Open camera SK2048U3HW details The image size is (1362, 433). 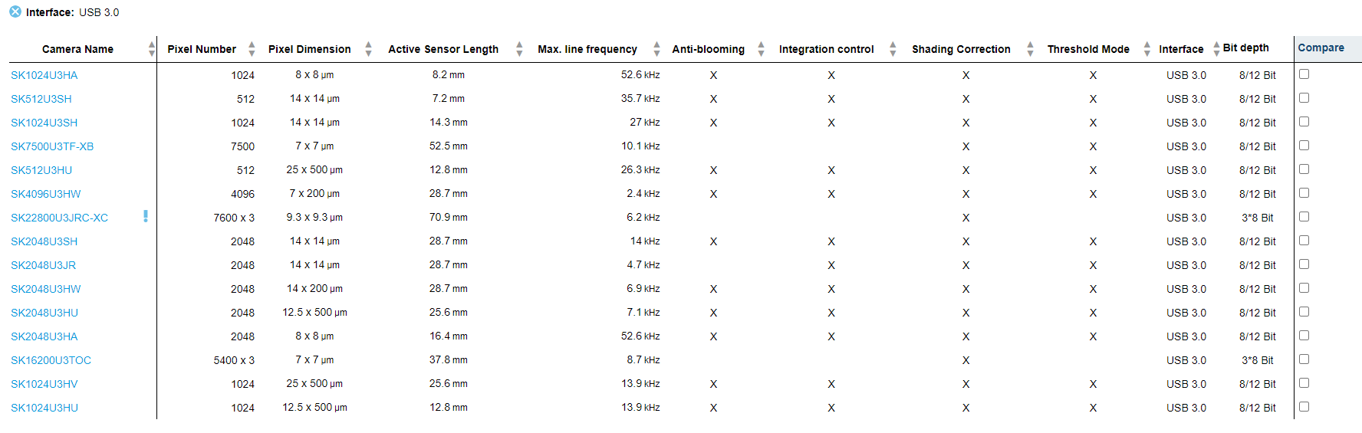[x=46, y=289]
